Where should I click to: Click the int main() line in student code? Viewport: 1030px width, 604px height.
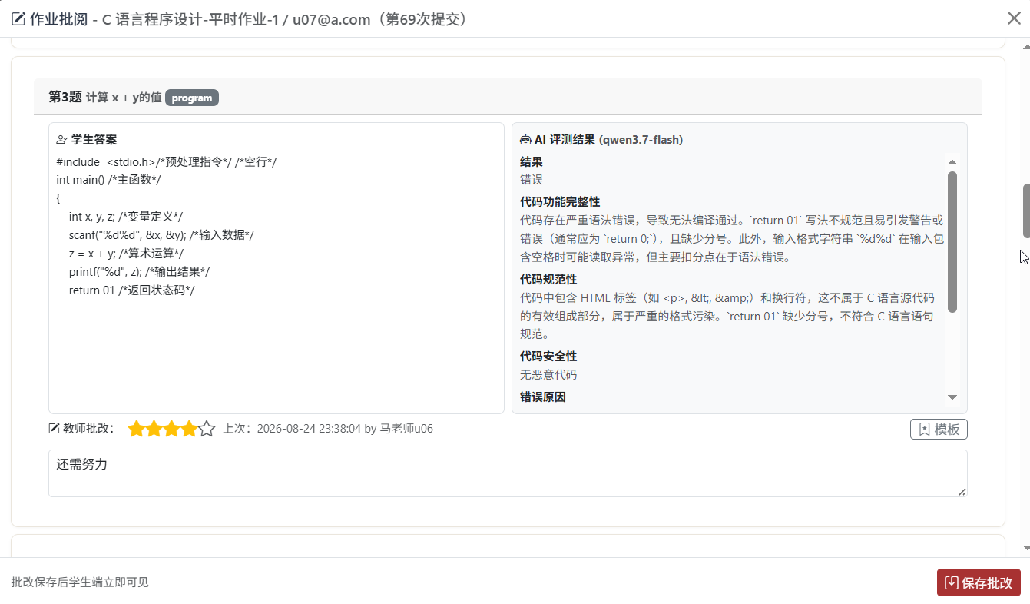click(108, 180)
